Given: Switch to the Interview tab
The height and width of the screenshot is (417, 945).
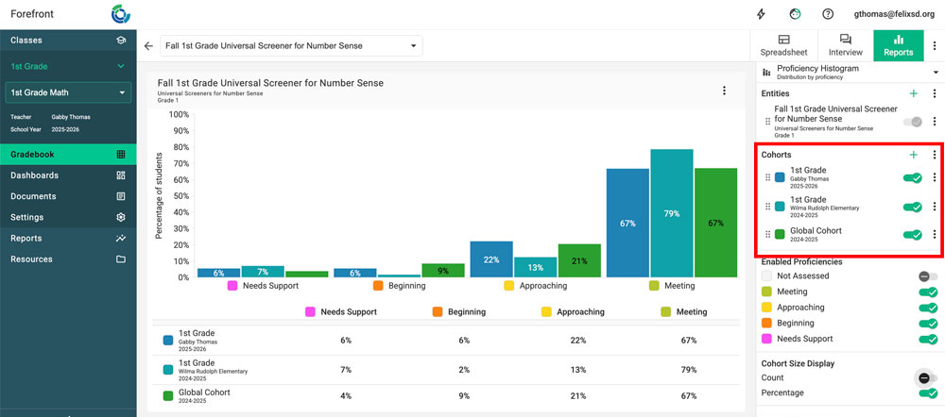Looking at the screenshot, I should (845, 45).
